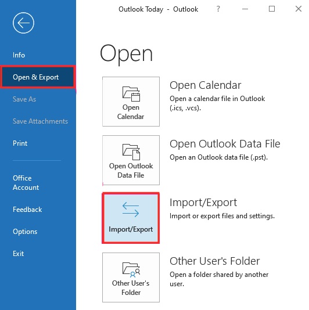Screen dimensions: 309x310
Task: Maximize the Outlook window
Action: (x=272, y=9)
